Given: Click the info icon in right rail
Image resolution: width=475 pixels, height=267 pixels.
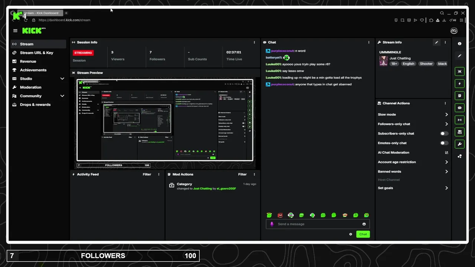Looking at the screenshot, I should click(460, 44).
